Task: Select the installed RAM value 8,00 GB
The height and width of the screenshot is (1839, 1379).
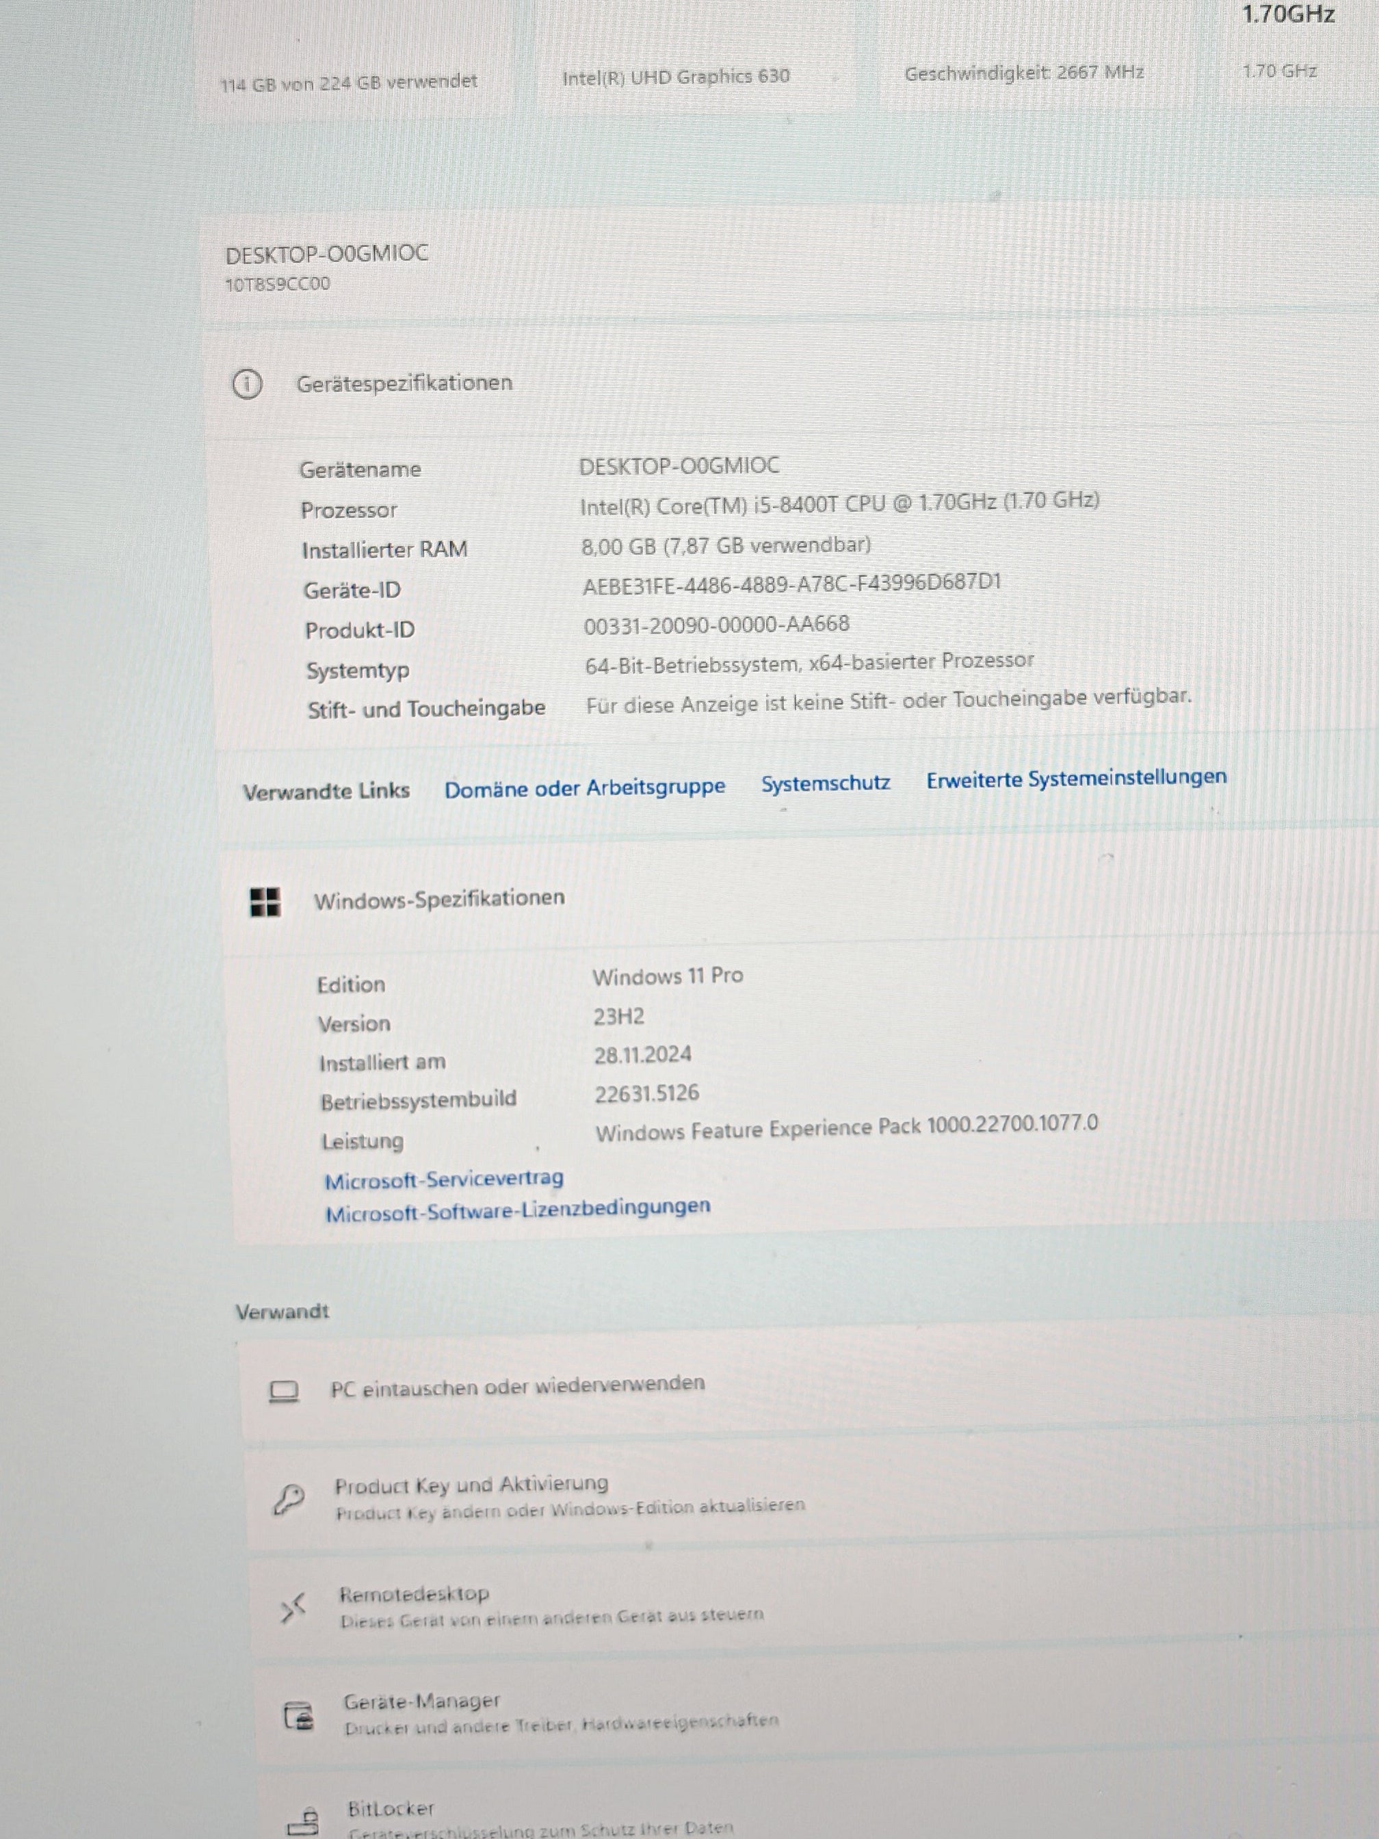Action: pyautogui.click(x=726, y=545)
